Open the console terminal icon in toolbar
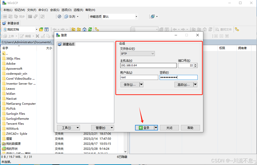The image size is (257, 165). pyautogui.click(x=30, y=16)
